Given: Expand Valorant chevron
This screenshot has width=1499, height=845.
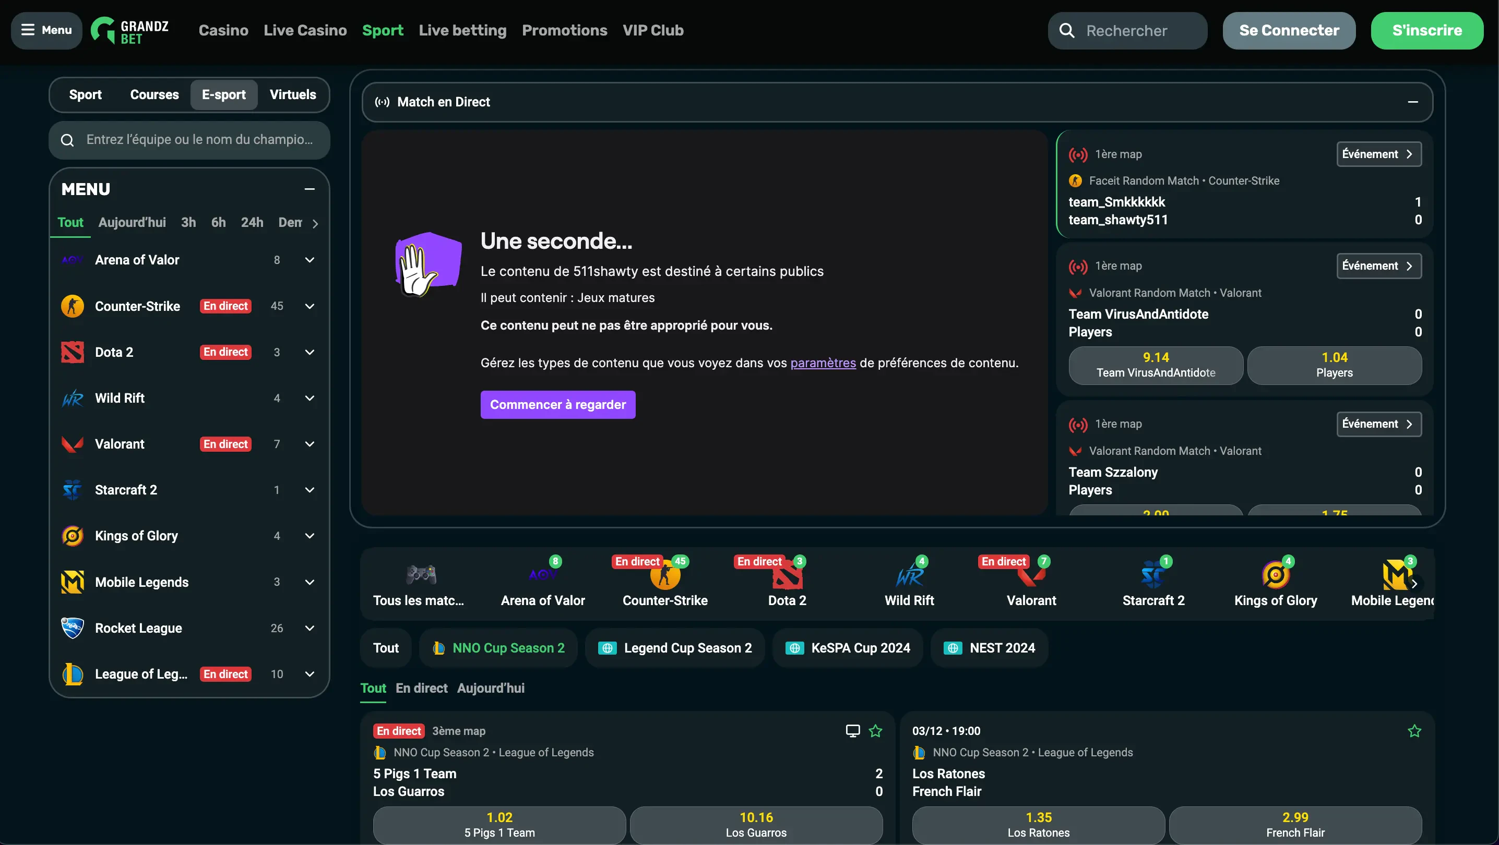Looking at the screenshot, I should 310,444.
